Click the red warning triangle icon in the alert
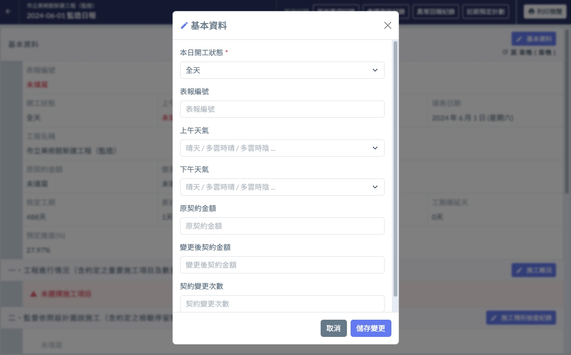Viewport: 571px width, 355px height. point(34,294)
